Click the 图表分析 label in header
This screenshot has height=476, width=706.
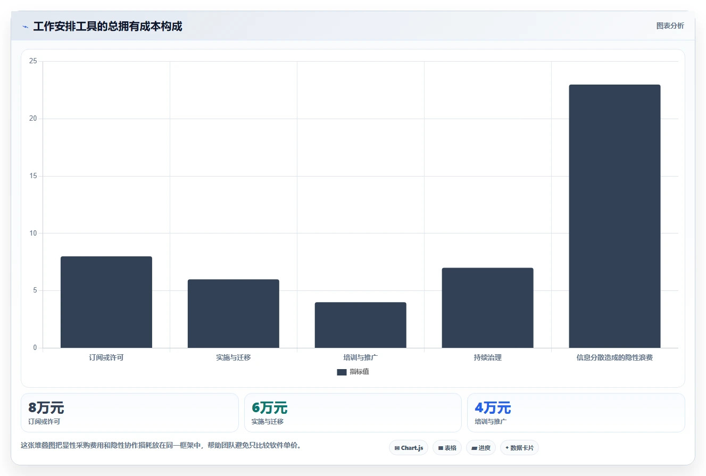(x=670, y=26)
